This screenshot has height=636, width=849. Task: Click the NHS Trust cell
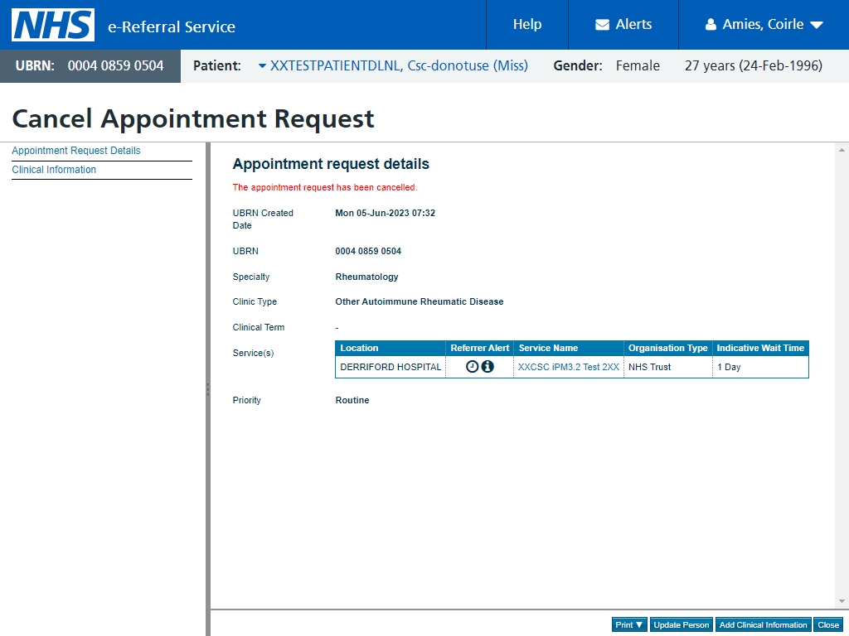pos(667,367)
